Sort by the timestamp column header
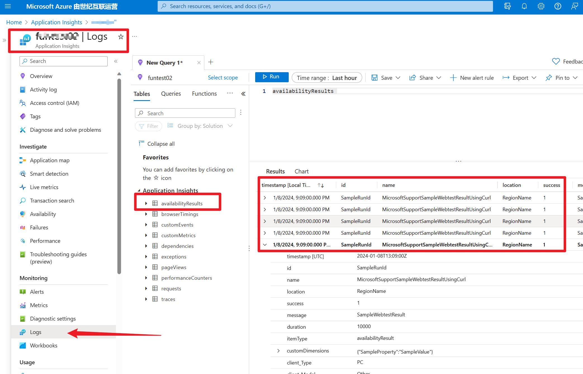The width and height of the screenshot is (583, 374). [x=286, y=185]
